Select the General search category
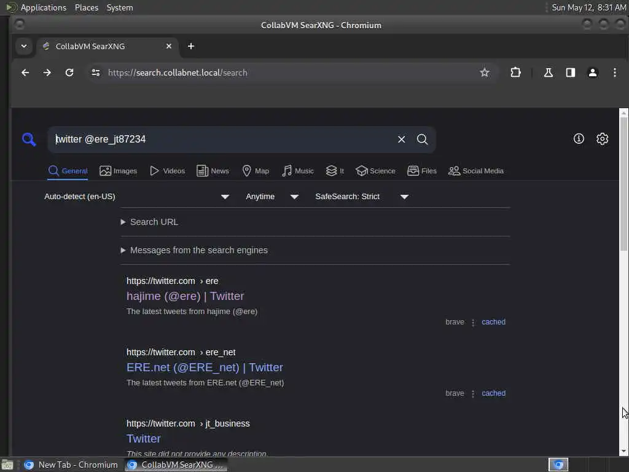 (68, 171)
